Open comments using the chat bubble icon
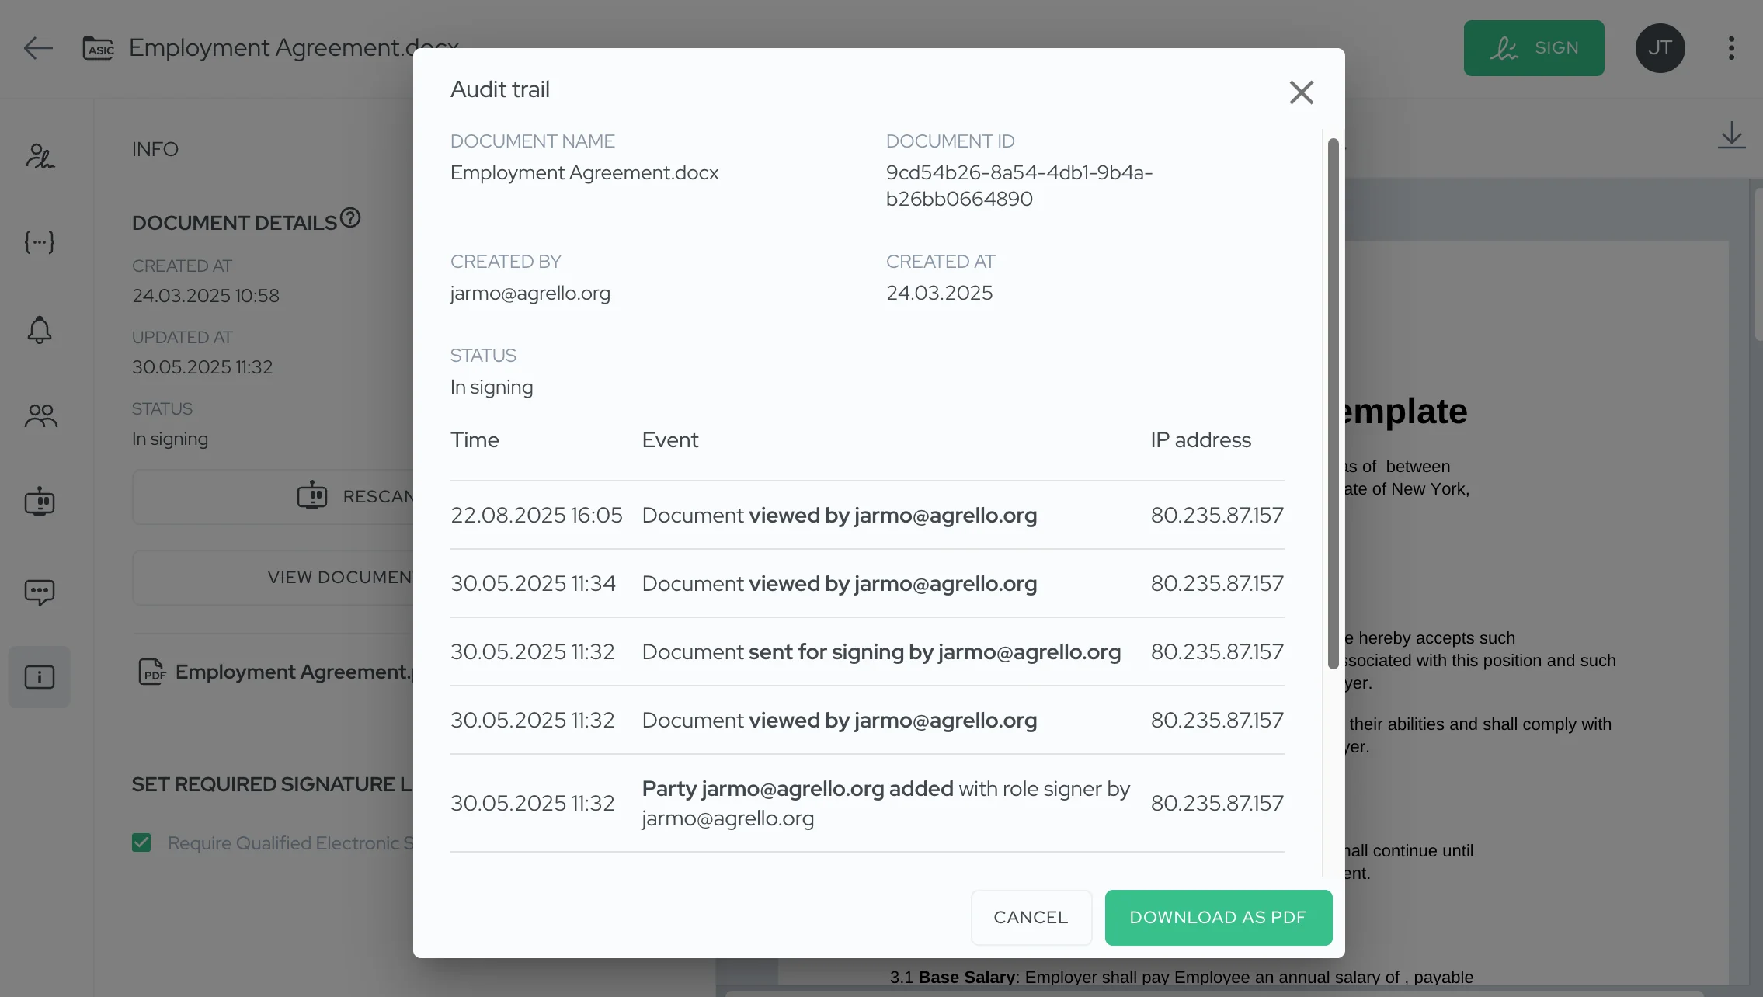Image resolution: width=1763 pixels, height=997 pixels. [x=39, y=592]
